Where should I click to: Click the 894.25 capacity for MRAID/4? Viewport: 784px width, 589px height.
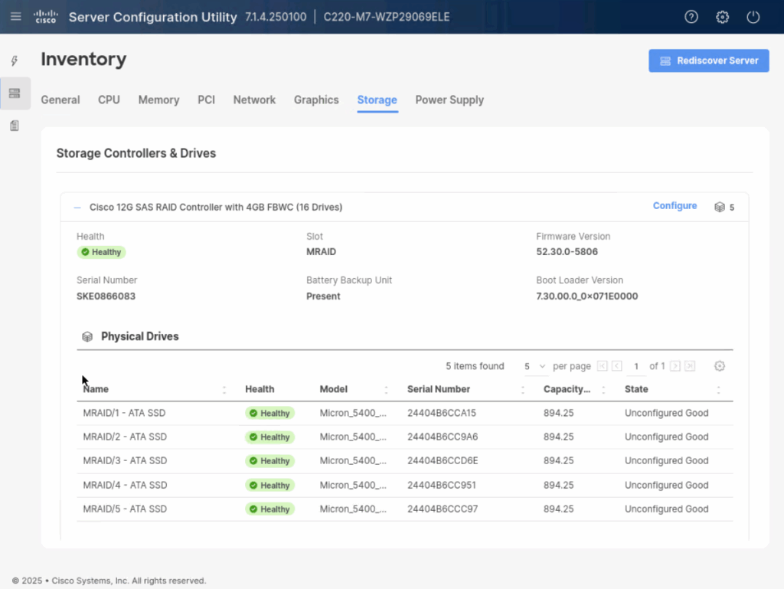[558, 485]
